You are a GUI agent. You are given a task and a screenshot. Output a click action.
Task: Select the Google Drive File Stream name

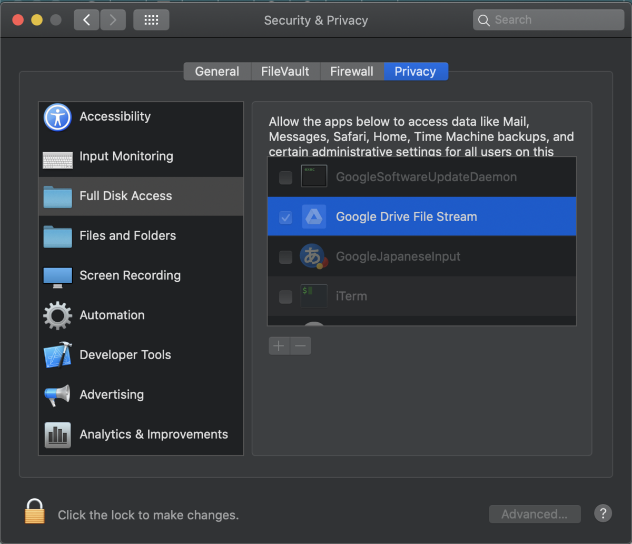[407, 216]
